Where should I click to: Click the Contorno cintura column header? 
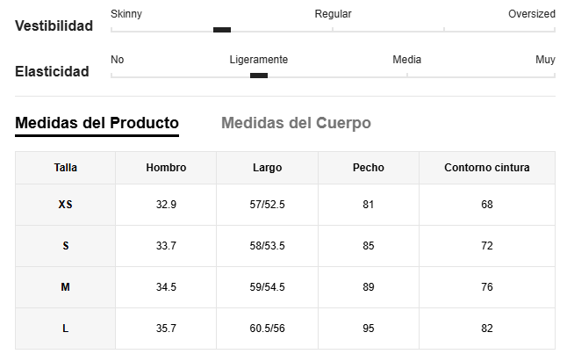coord(487,168)
